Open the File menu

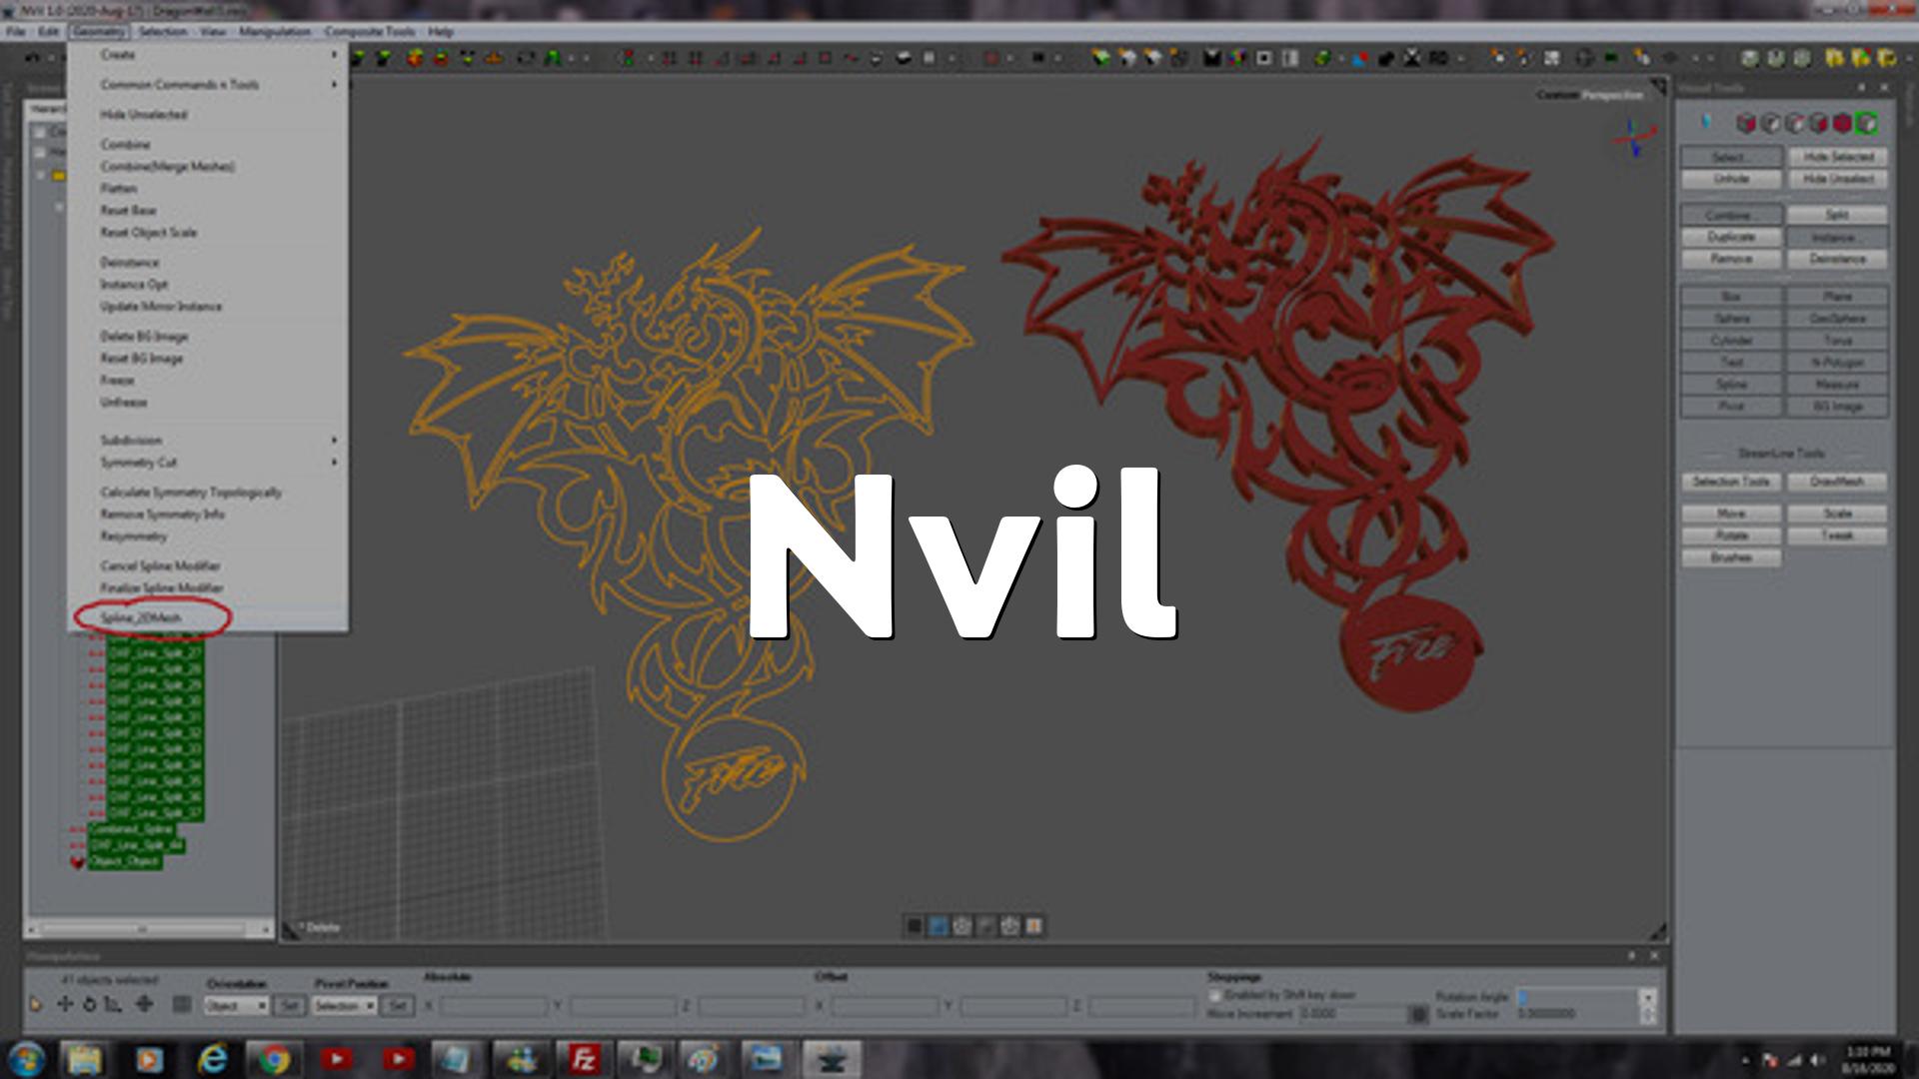pyautogui.click(x=15, y=31)
